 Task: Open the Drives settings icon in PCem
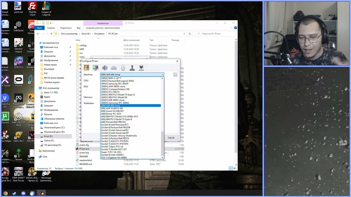pos(114,68)
